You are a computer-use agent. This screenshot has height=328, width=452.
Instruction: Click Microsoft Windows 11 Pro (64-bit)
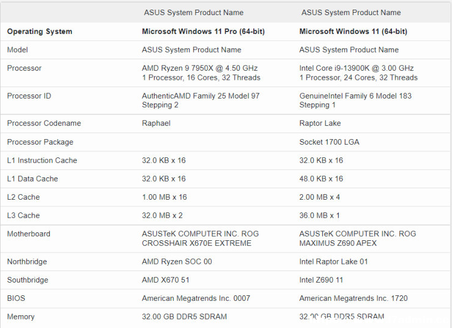coord(203,31)
